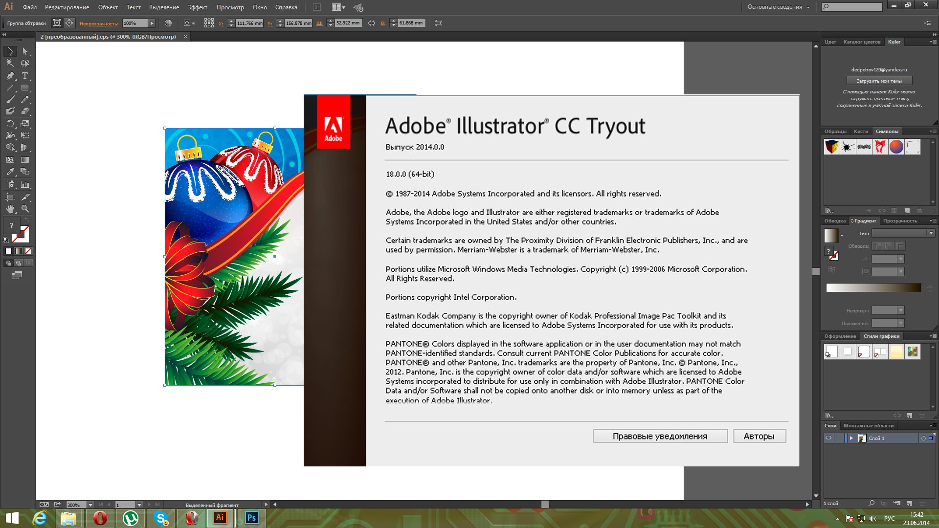Activate the Hand tool
This screenshot has height=528, width=939.
pyautogui.click(x=10, y=209)
